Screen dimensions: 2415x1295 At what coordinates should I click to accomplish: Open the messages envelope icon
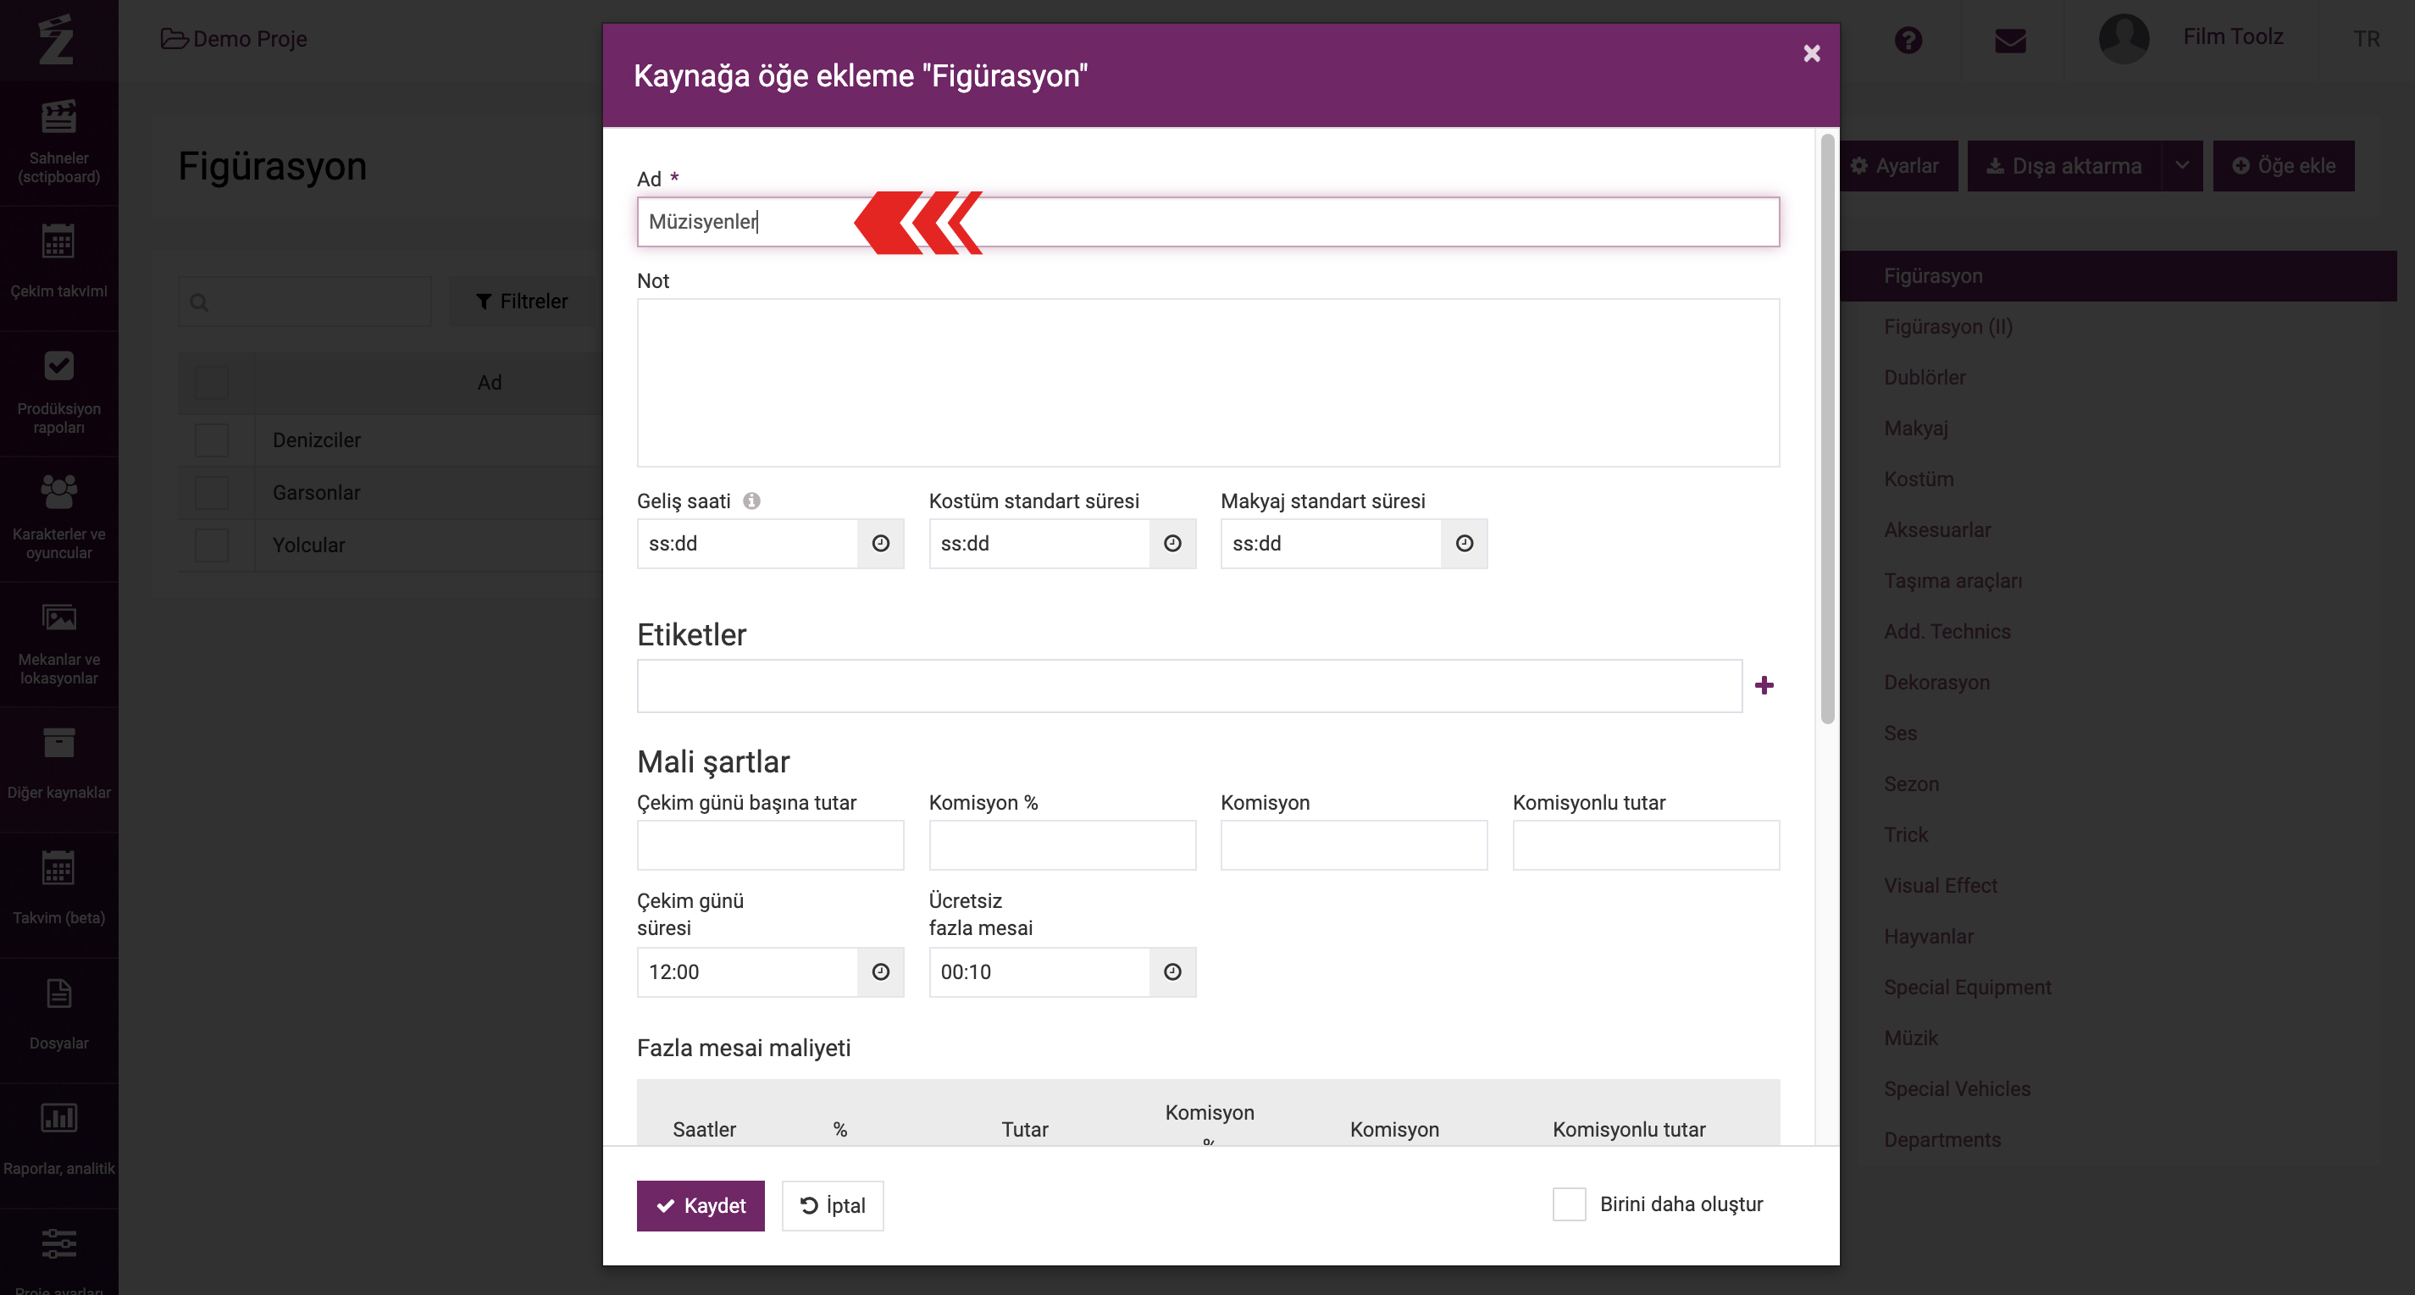point(2010,41)
